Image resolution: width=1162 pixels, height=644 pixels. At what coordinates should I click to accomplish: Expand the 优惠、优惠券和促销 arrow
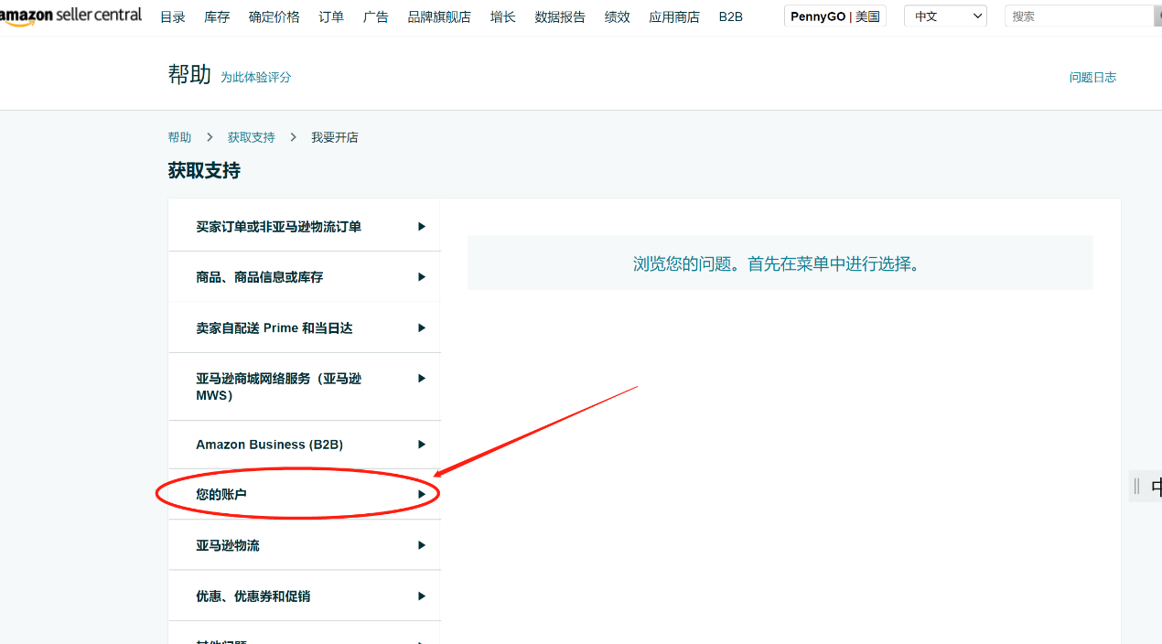coord(422,596)
